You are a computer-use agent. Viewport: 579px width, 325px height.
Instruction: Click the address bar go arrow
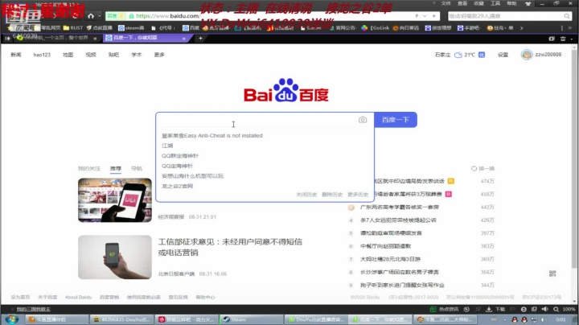(434, 16)
